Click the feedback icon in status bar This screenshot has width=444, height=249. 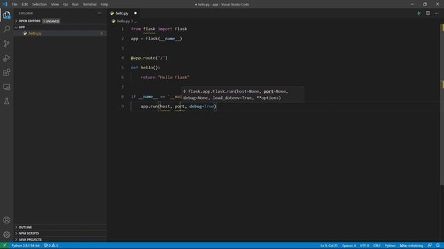(430, 246)
